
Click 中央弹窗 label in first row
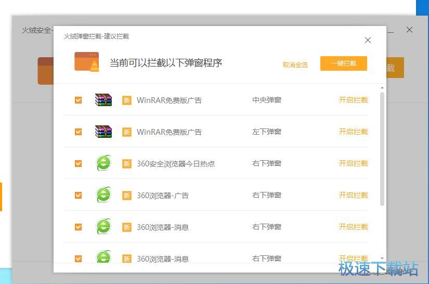267,100
